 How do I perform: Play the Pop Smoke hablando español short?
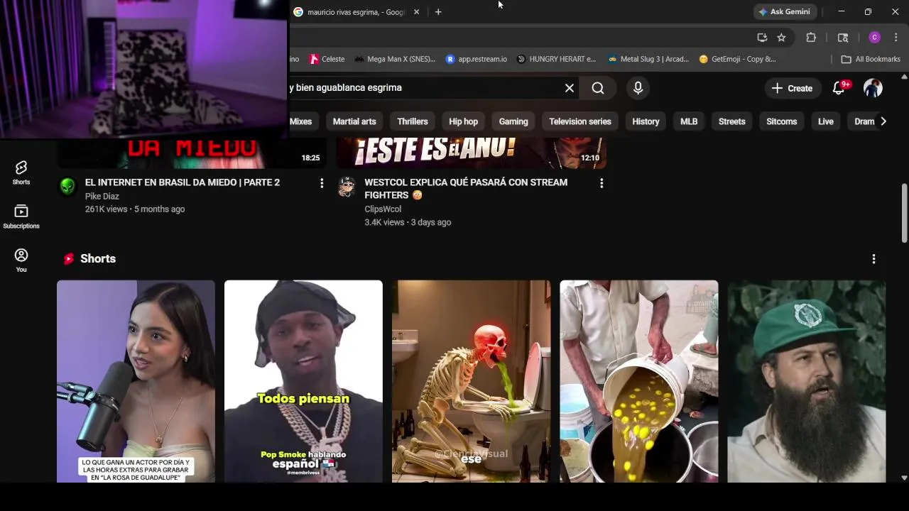pos(303,381)
